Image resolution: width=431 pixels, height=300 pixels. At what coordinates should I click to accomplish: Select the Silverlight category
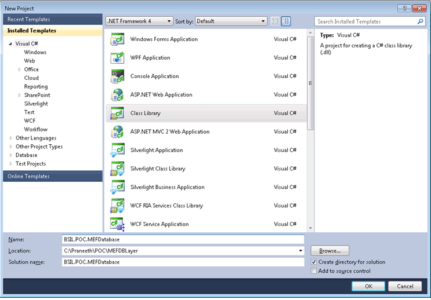tap(36, 104)
